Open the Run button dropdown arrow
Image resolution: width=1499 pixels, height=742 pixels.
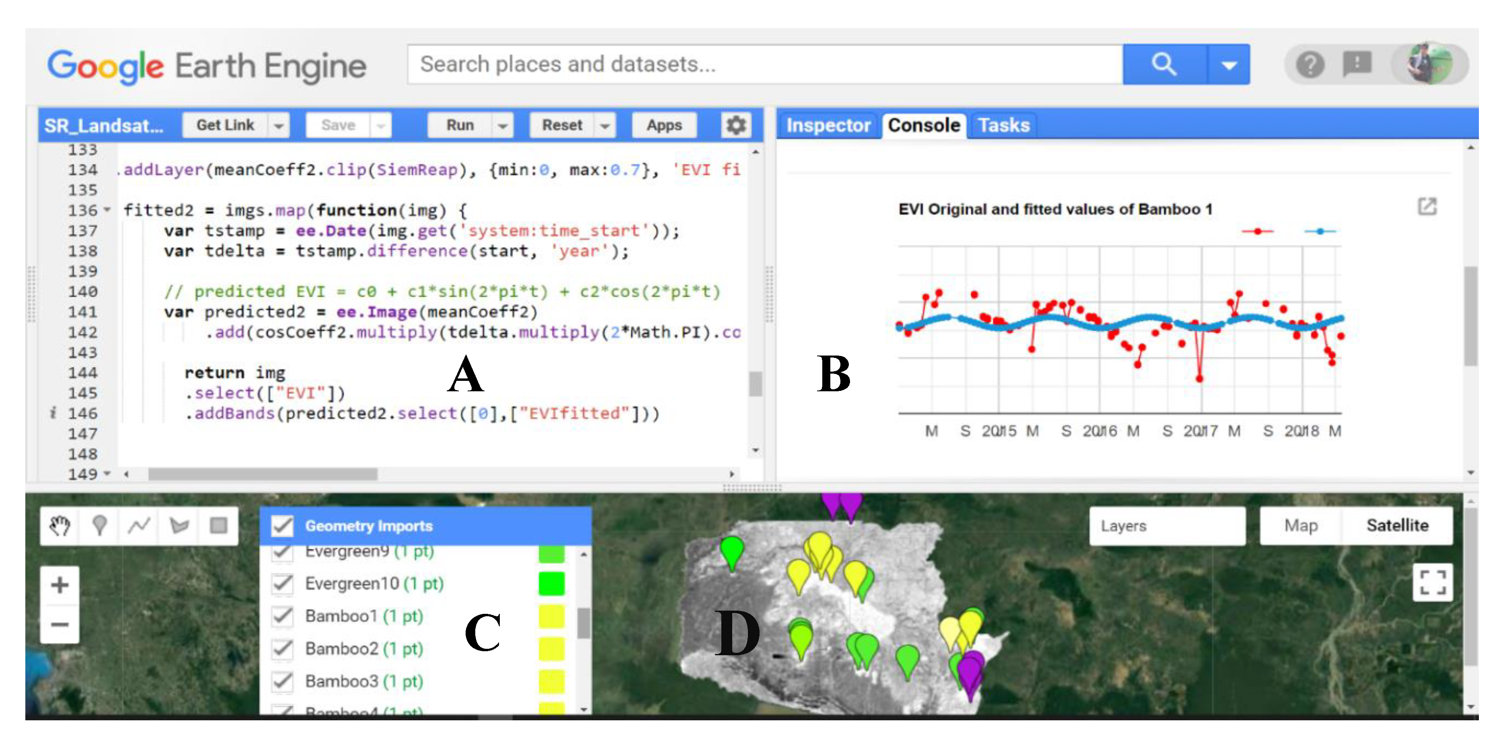click(503, 125)
